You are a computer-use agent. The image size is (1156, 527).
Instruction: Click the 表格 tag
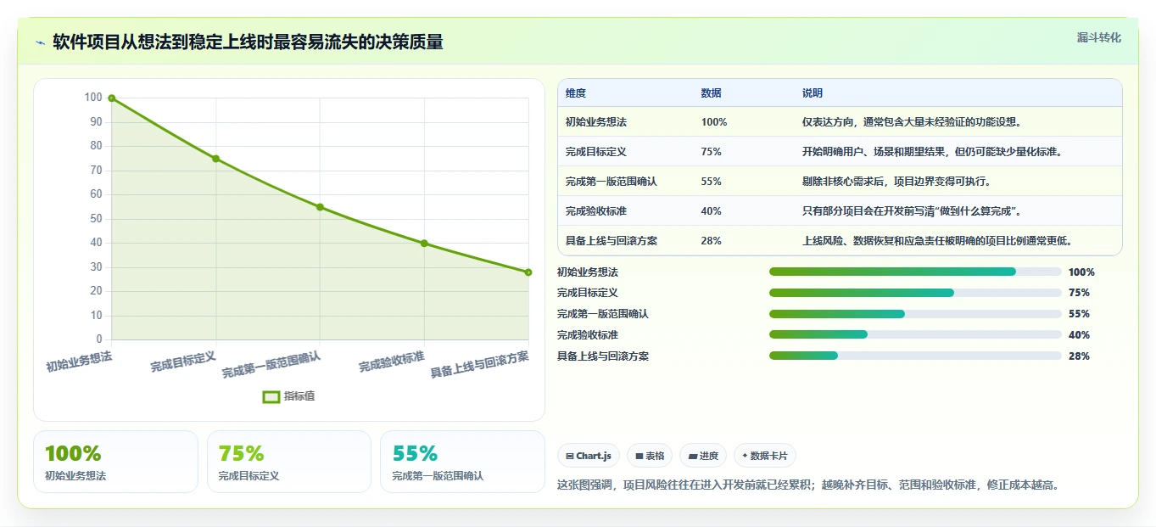tap(650, 456)
